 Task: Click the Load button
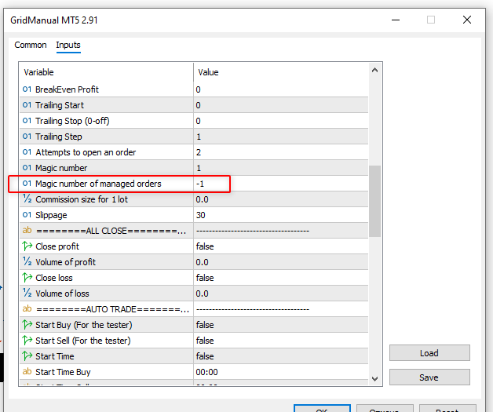click(x=429, y=353)
